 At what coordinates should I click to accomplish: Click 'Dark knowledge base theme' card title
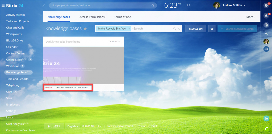[x=63, y=42]
